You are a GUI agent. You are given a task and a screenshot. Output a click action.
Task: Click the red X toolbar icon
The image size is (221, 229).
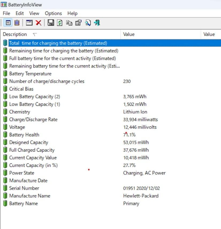38,23
